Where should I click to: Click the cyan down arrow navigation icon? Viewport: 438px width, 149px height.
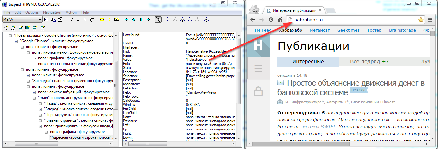141,20
